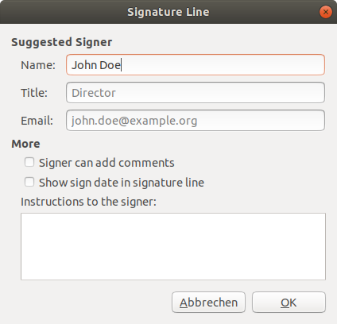Viewport: 337px width, 324px height.
Task: Click the Signer can add comments label text
Action: tap(107, 163)
